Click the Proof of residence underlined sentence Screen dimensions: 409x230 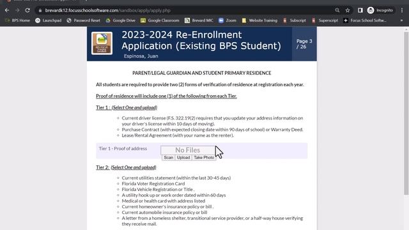point(166,96)
